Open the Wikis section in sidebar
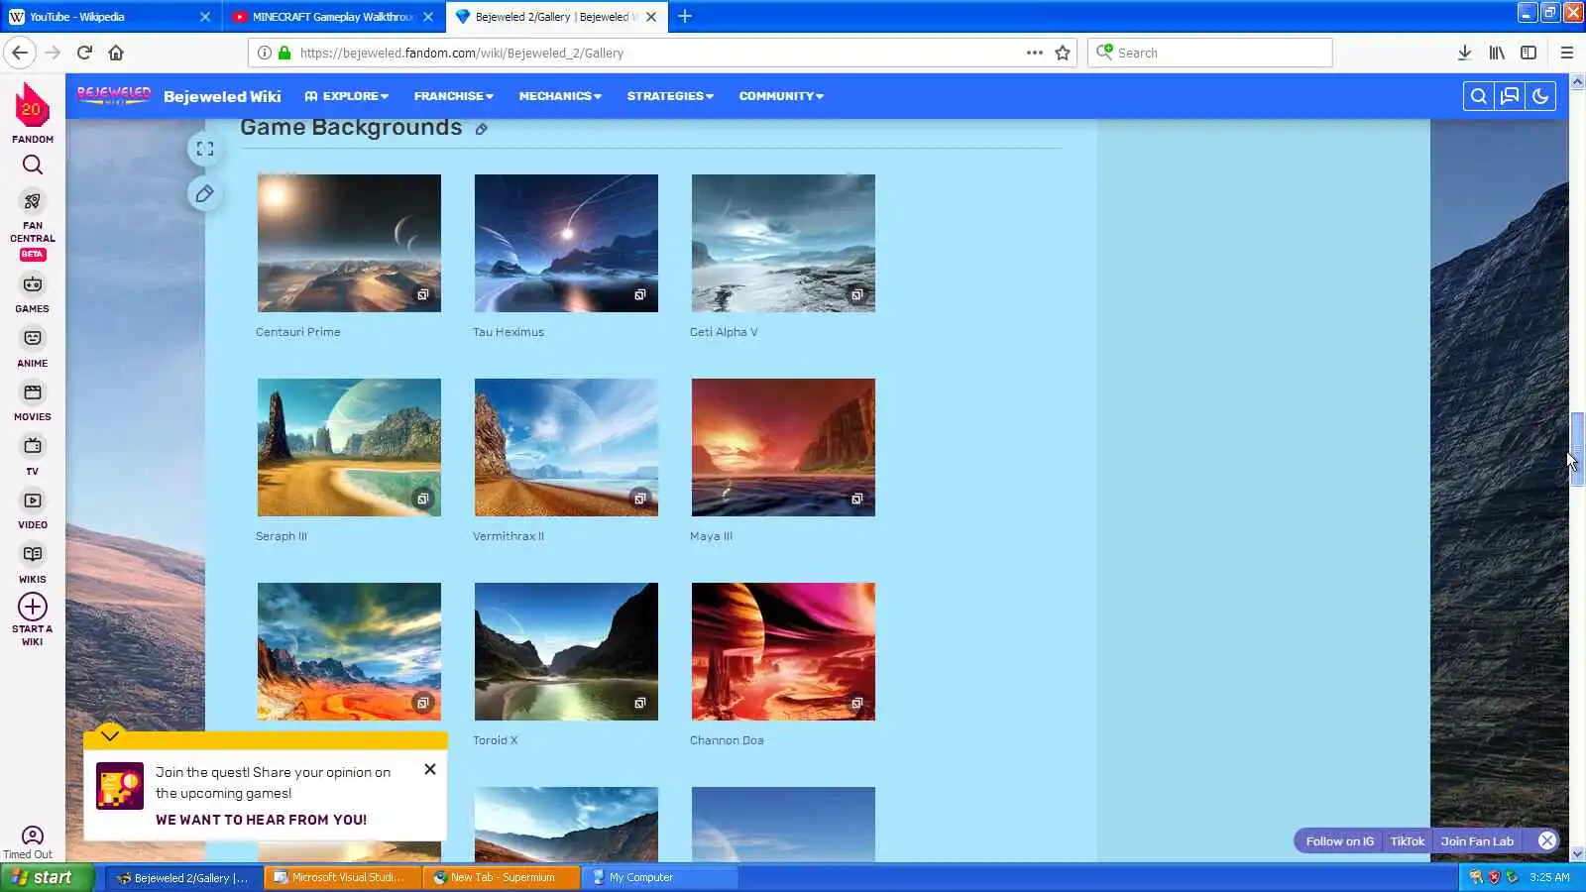The height and width of the screenshot is (892, 1586). pyautogui.click(x=33, y=564)
